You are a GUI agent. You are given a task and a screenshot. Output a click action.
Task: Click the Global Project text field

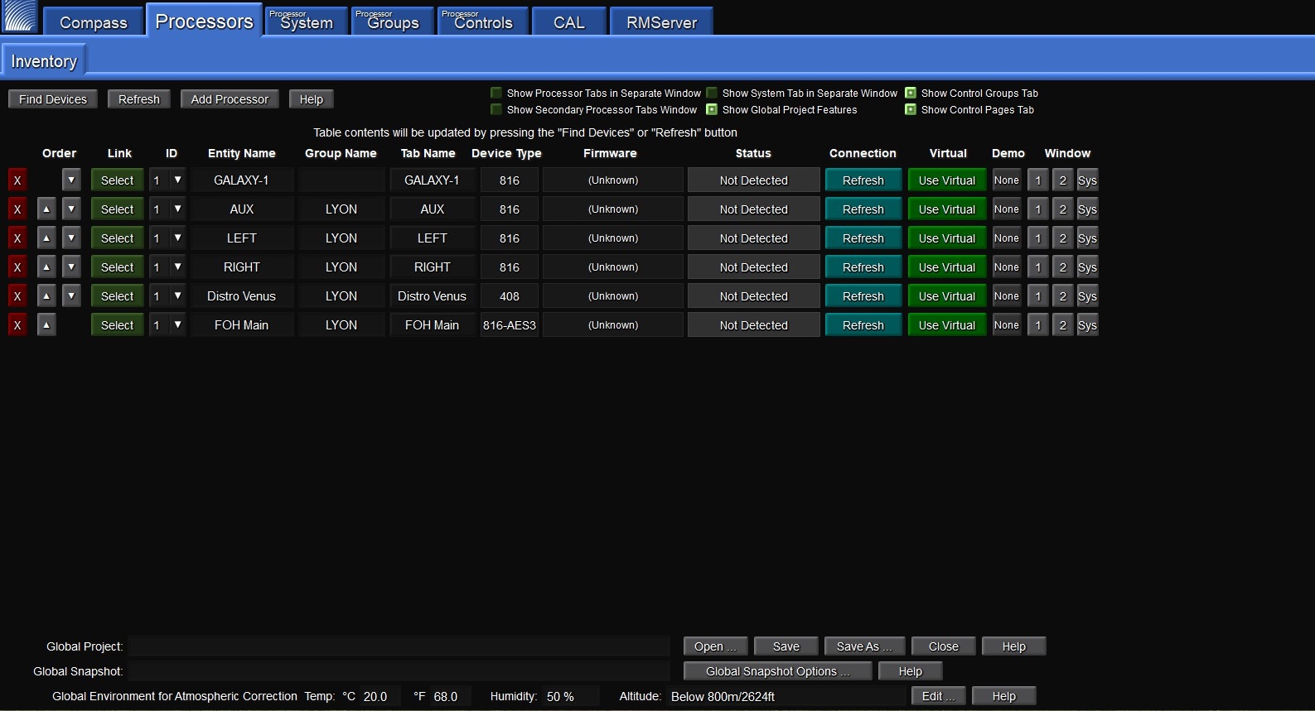coord(399,646)
